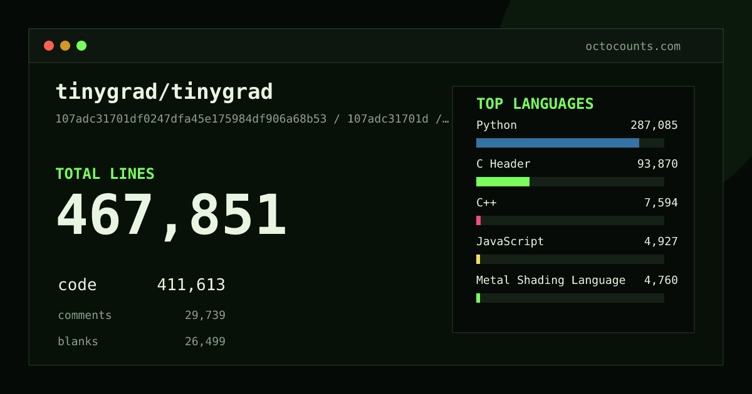The height and width of the screenshot is (394, 752).
Task: Click the red close window dot
Action: click(49, 46)
